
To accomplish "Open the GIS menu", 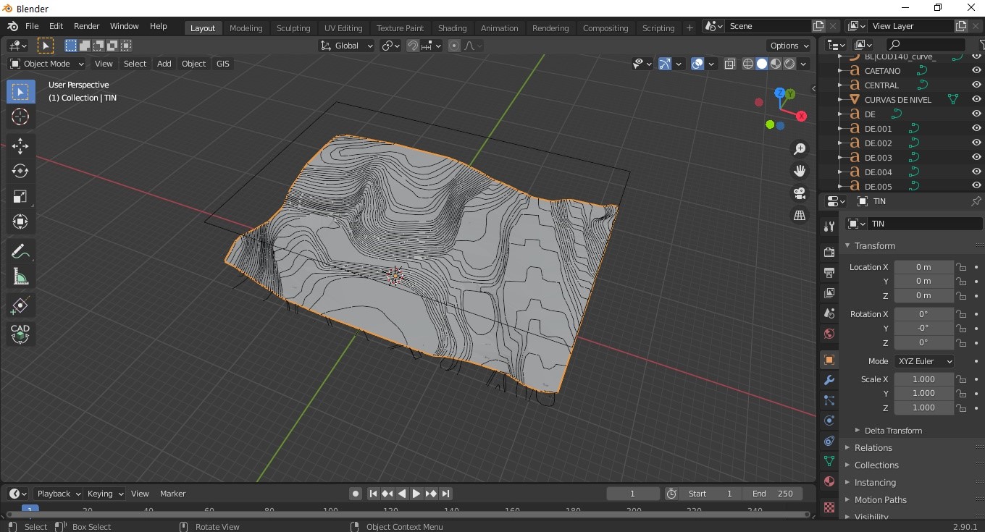I will [223, 64].
